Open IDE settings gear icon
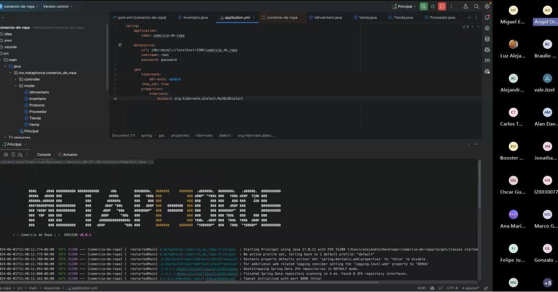This screenshot has width=558, height=292. [487, 7]
